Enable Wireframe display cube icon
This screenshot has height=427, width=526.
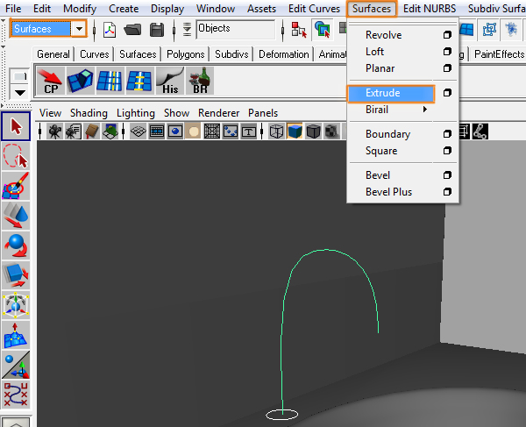coord(276,132)
